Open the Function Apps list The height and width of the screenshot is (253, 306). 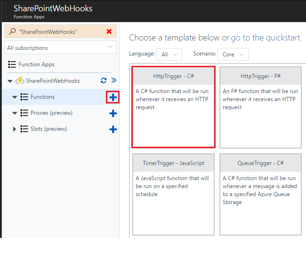(x=36, y=64)
